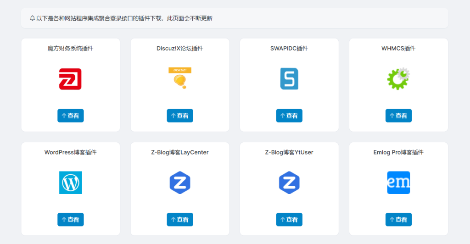Open 查看 for Discuz!X论坛插件

[x=180, y=116]
